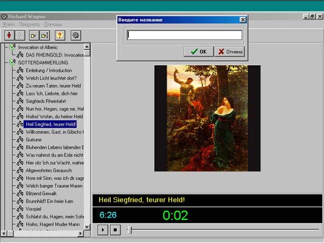Click the note icon of Welch Licht leuchtet dort?
The image size is (324, 243).
click(20, 78)
